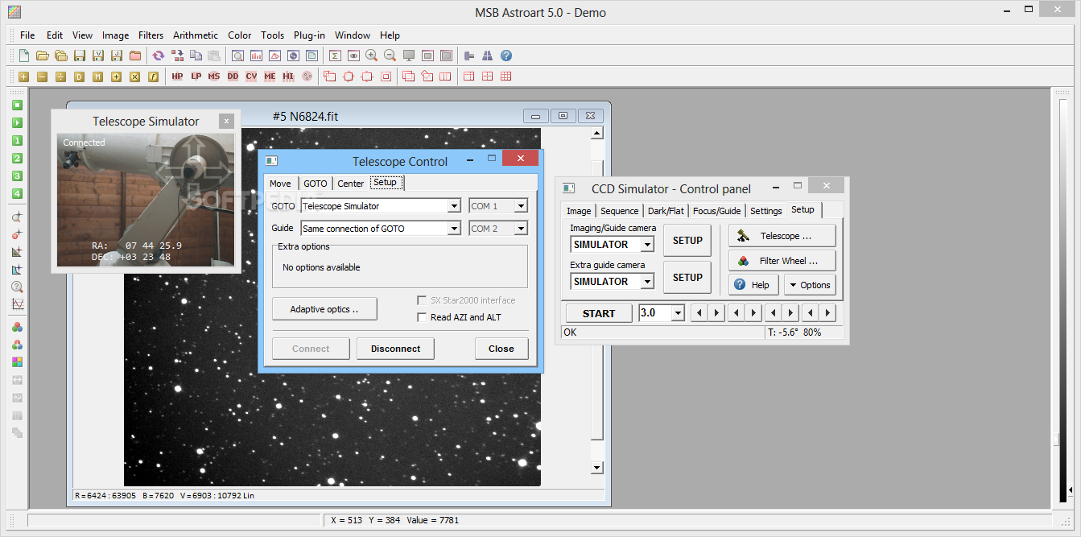
Task: Click the Filter Wheel... button
Action: click(782, 261)
